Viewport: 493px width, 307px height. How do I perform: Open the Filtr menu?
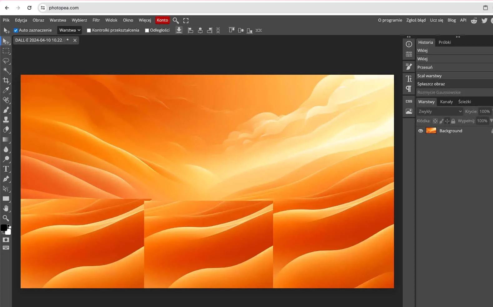coord(96,20)
